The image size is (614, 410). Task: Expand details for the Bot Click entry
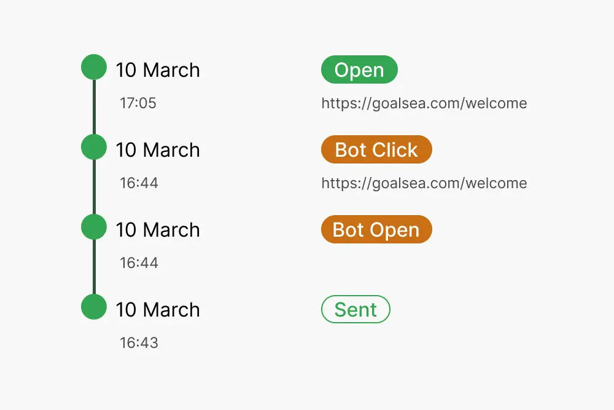click(376, 149)
